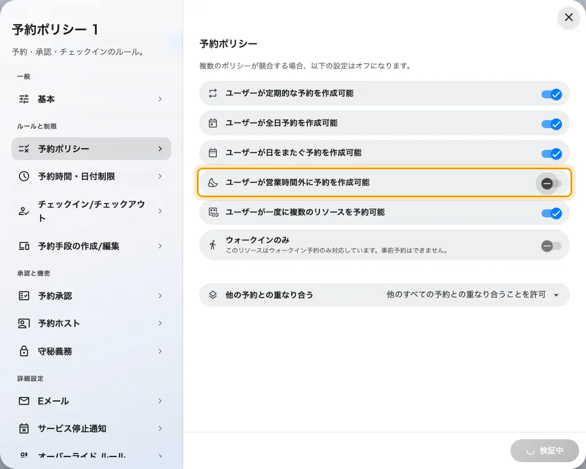Open the 基本 settings section

(91, 99)
